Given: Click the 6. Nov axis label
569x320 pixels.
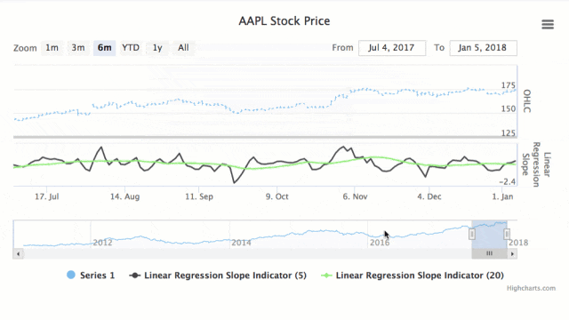Looking at the screenshot, I should [355, 196].
